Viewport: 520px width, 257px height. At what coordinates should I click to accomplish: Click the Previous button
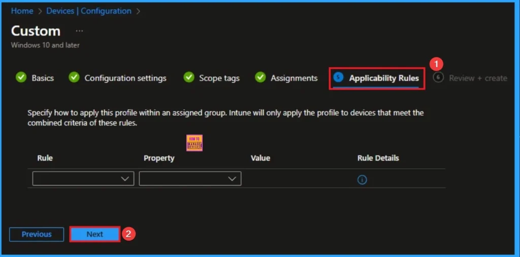click(x=37, y=235)
